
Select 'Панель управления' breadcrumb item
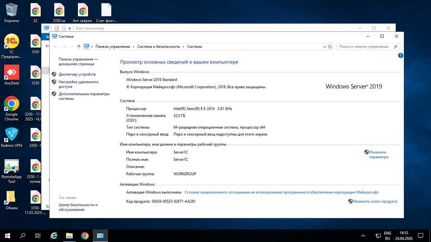(112, 47)
